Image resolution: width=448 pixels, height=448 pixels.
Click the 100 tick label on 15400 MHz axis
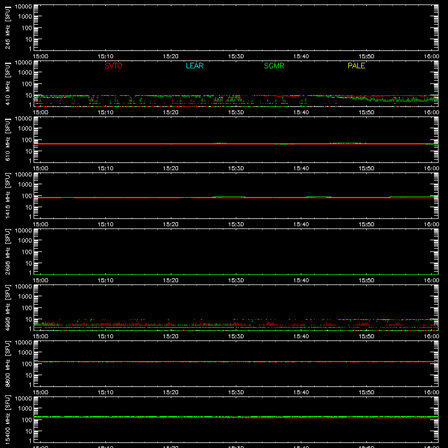coord(27,420)
